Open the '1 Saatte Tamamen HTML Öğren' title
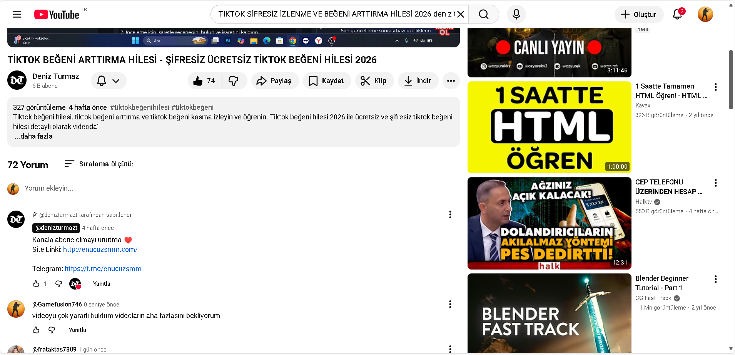Image resolution: width=735 pixels, height=355 pixels. [671, 91]
